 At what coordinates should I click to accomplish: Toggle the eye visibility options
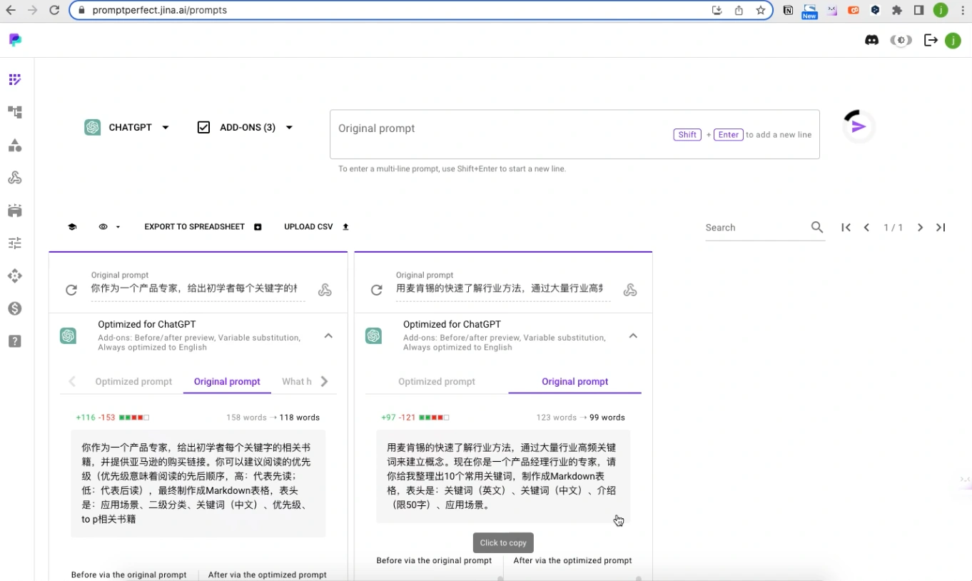coord(103,227)
